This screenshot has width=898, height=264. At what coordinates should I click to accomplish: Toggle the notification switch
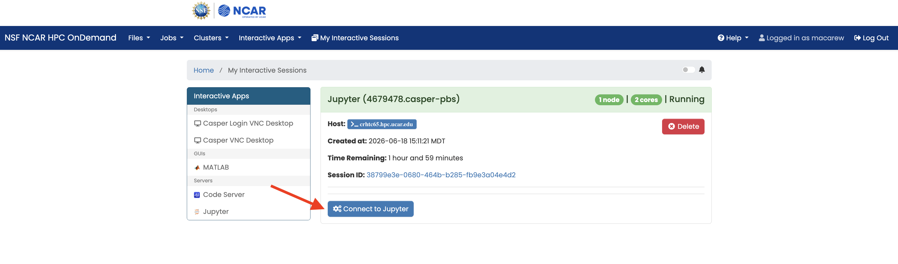(x=688, y=70)
